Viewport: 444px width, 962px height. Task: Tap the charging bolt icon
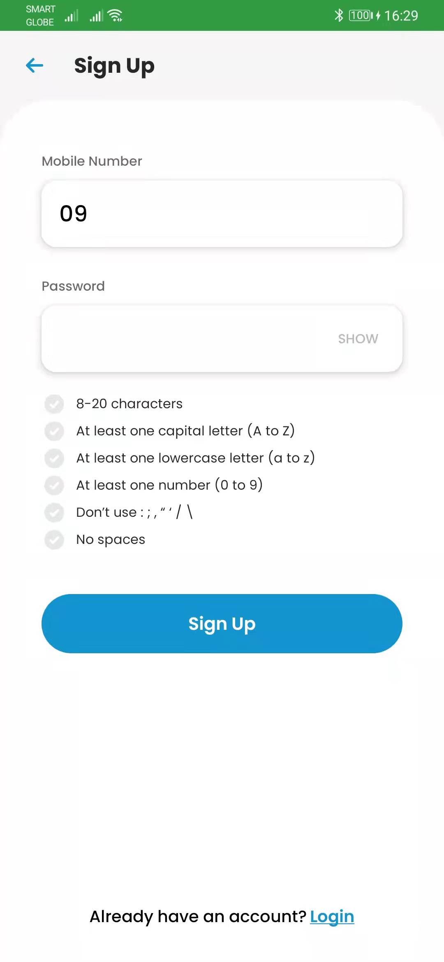tap(378, 16)
